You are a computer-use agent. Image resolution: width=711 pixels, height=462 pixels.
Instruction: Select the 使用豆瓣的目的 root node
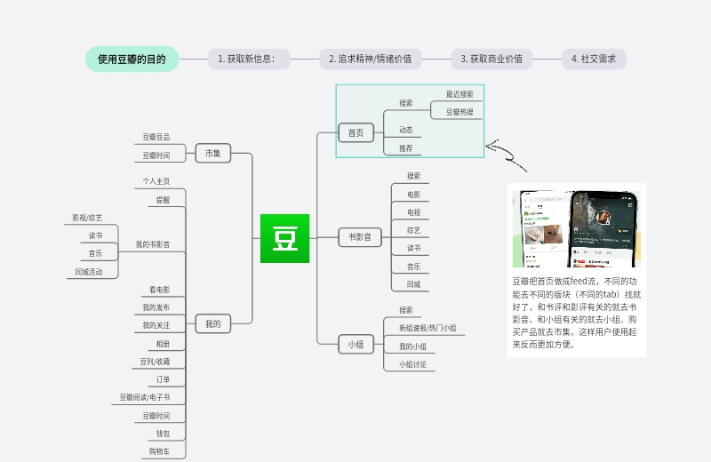point(132,60)
